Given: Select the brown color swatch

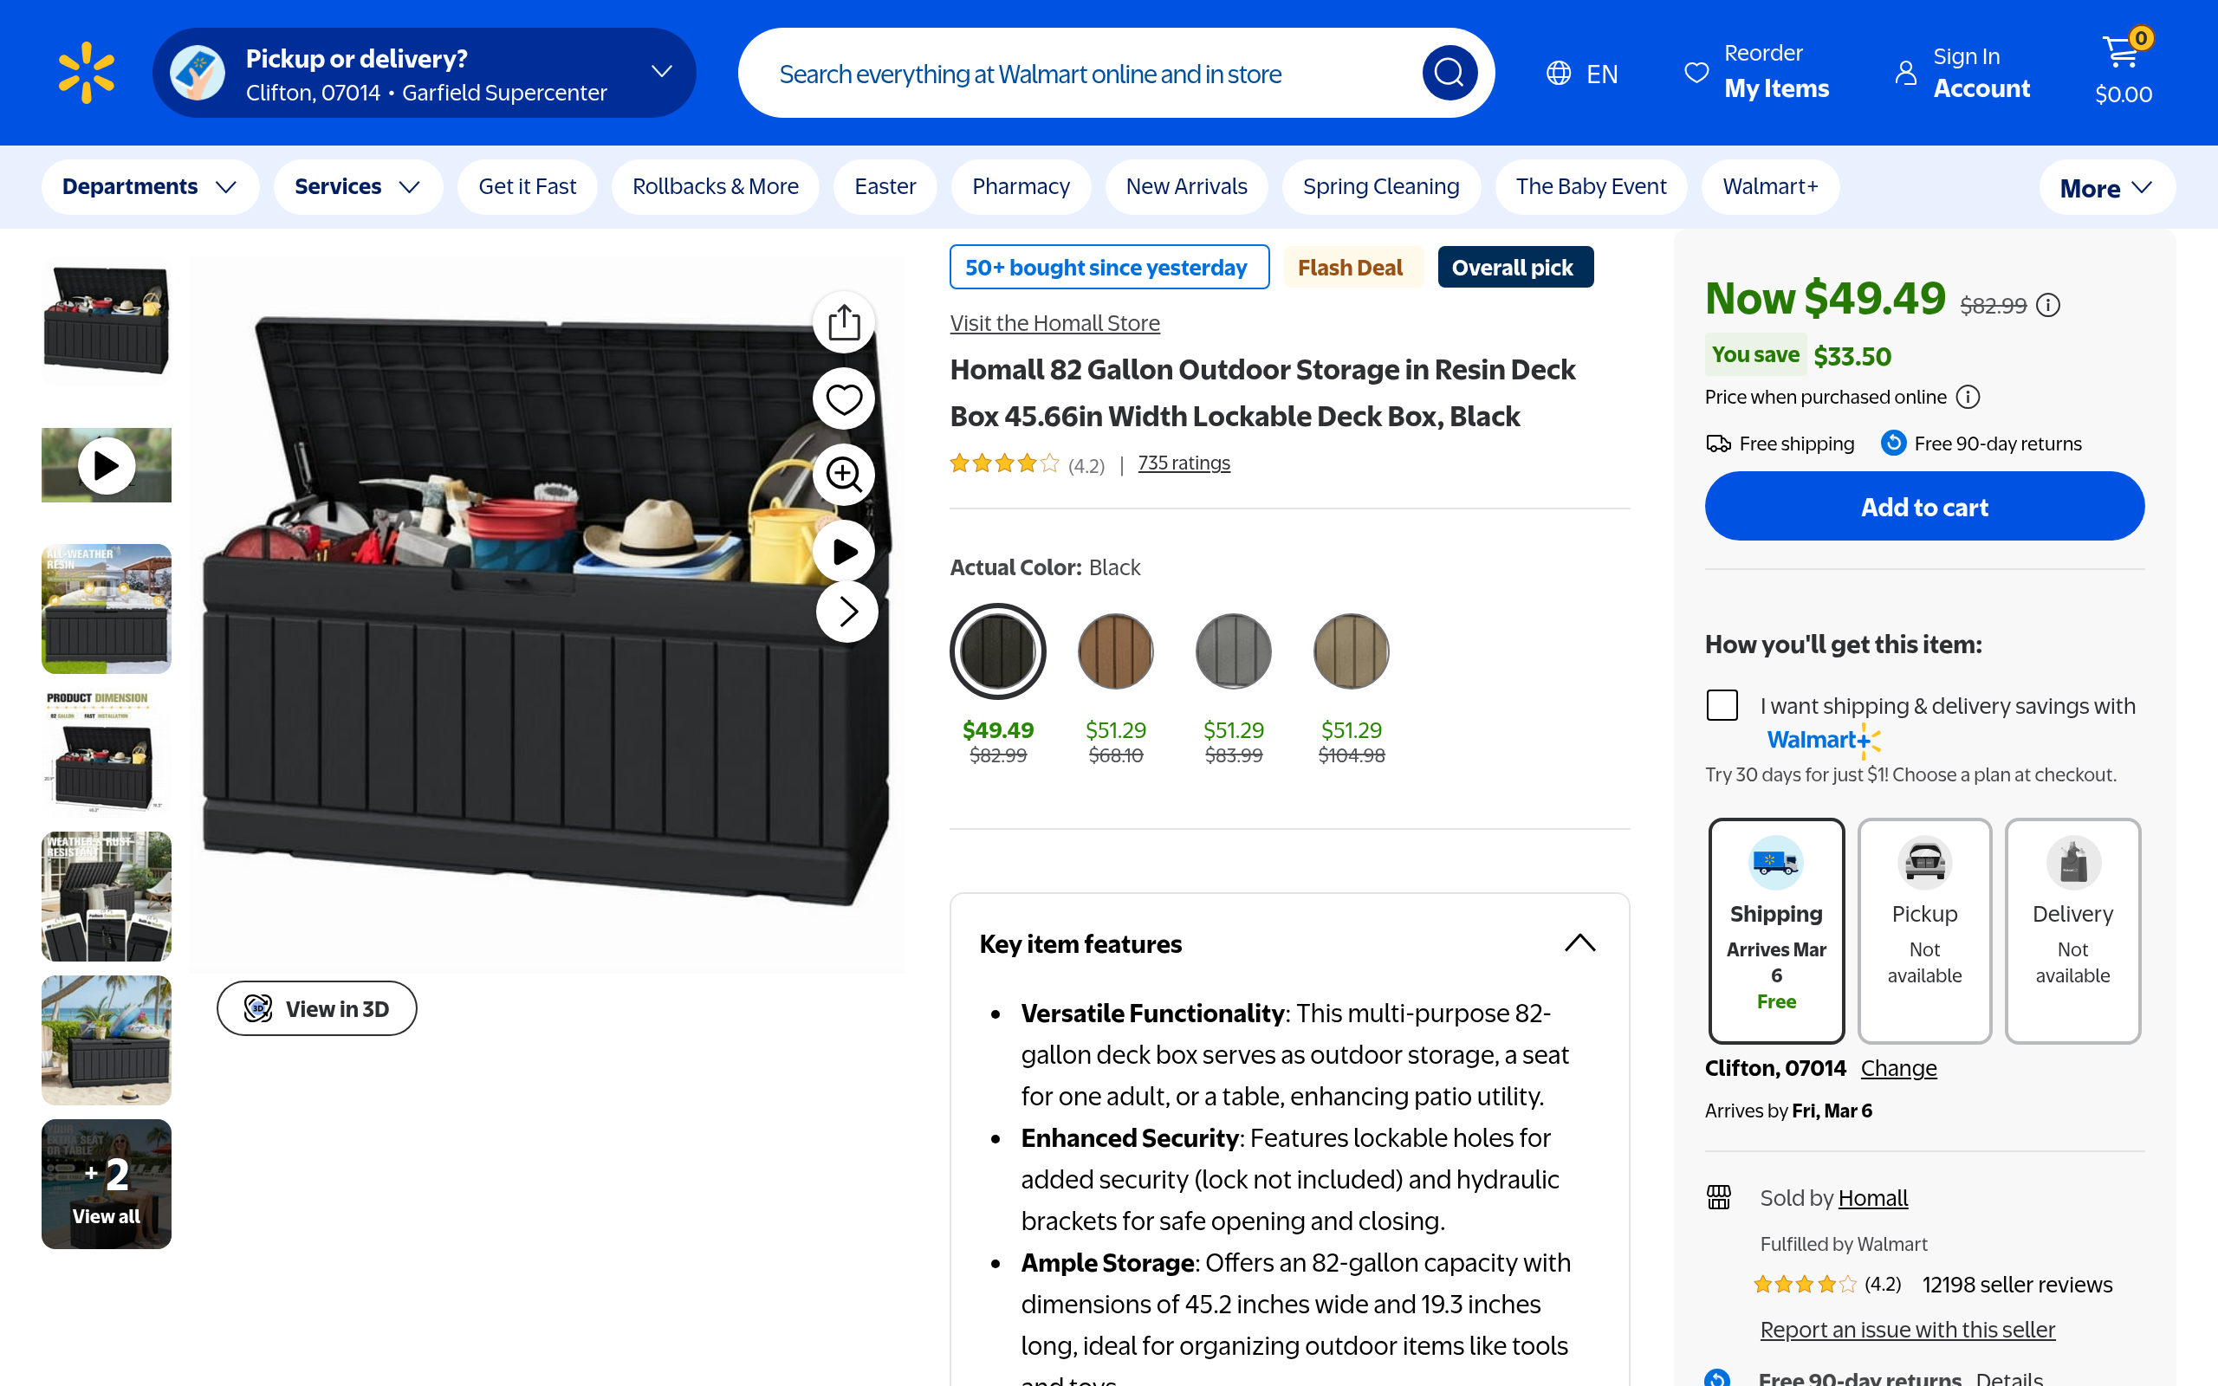Looking at the screenshot, I should [x=1115, y=651].
